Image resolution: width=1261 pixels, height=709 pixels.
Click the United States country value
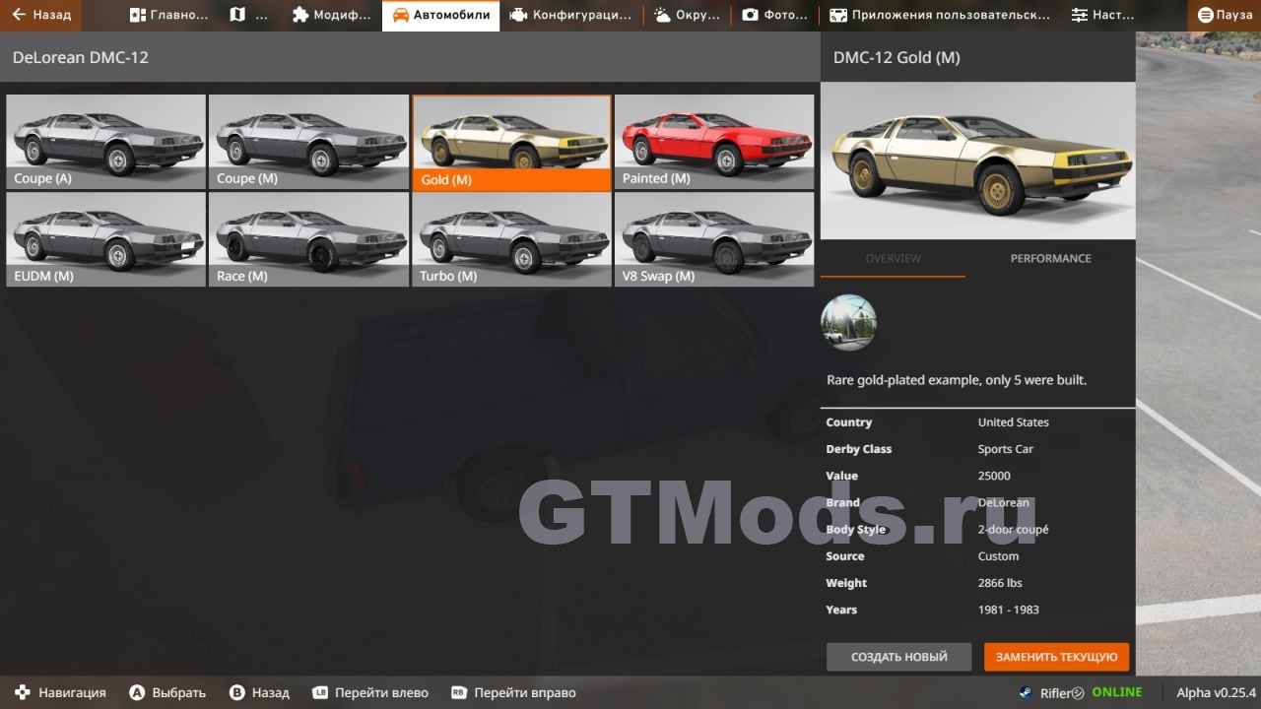[x=1013, y=422]
